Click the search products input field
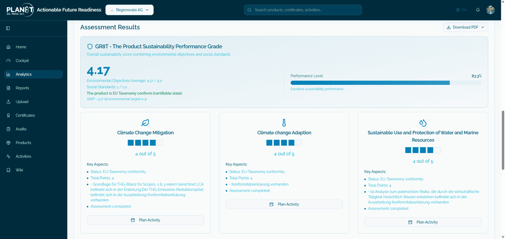This screenshot has width=505, height=239. pyautogui.click(x=303, y=10)
